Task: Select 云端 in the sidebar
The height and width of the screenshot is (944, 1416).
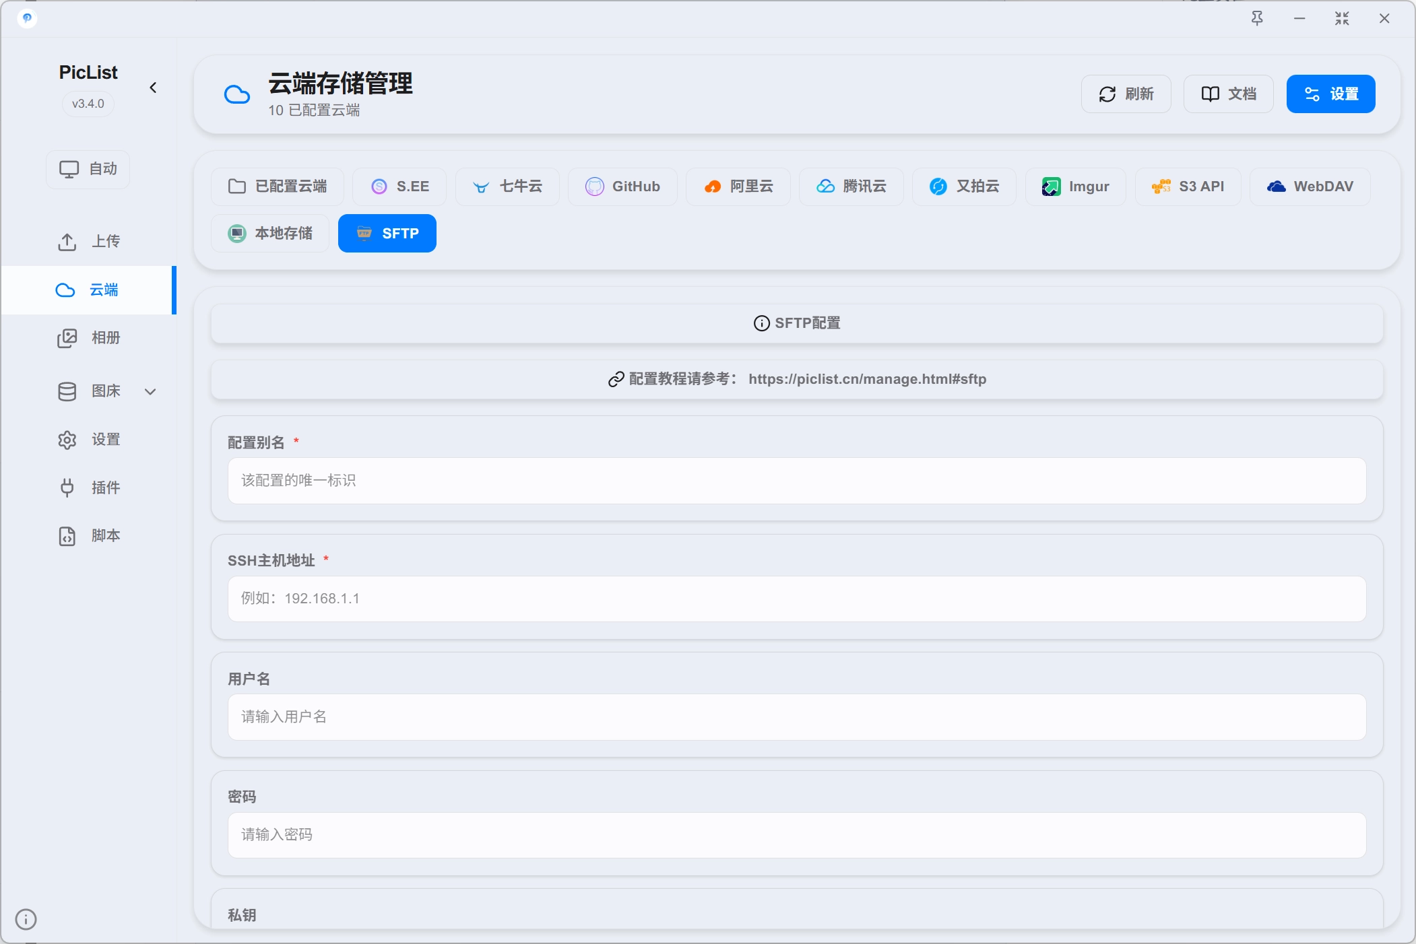Action: tap(88, 290)
